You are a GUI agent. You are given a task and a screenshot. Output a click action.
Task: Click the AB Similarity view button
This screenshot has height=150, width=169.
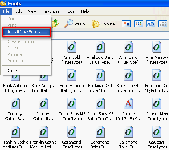click(x=150, y=24)
